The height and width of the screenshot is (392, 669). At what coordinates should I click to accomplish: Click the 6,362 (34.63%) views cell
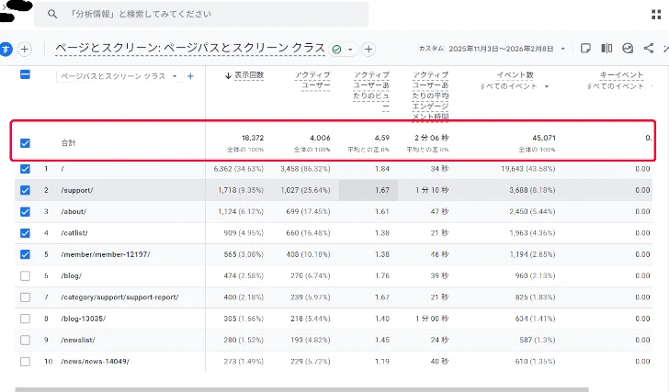pos(239,169)
